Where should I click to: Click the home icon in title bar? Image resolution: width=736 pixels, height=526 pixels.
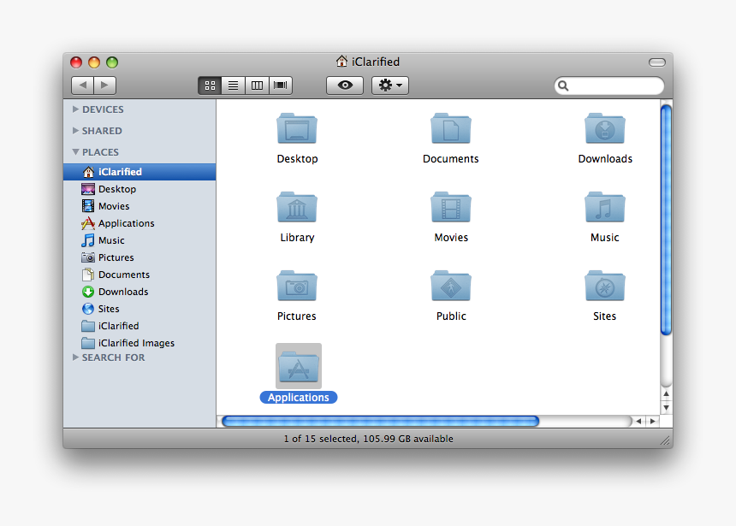point(341,61)
